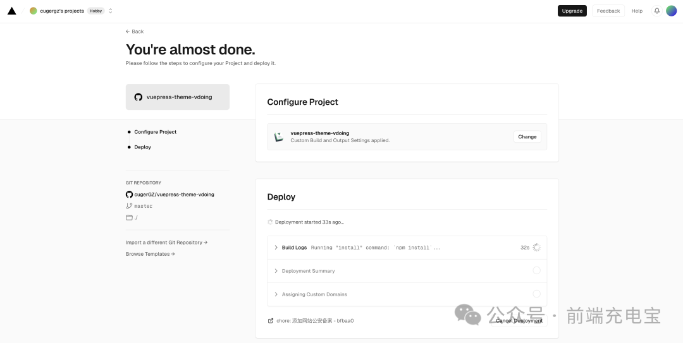Click the git branch icon beside master

tap(129, 206)
